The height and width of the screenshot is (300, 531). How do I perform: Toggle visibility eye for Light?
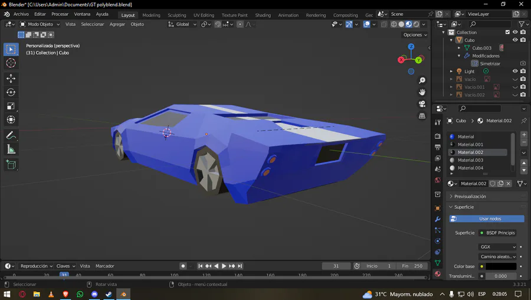tap(515, 71)
